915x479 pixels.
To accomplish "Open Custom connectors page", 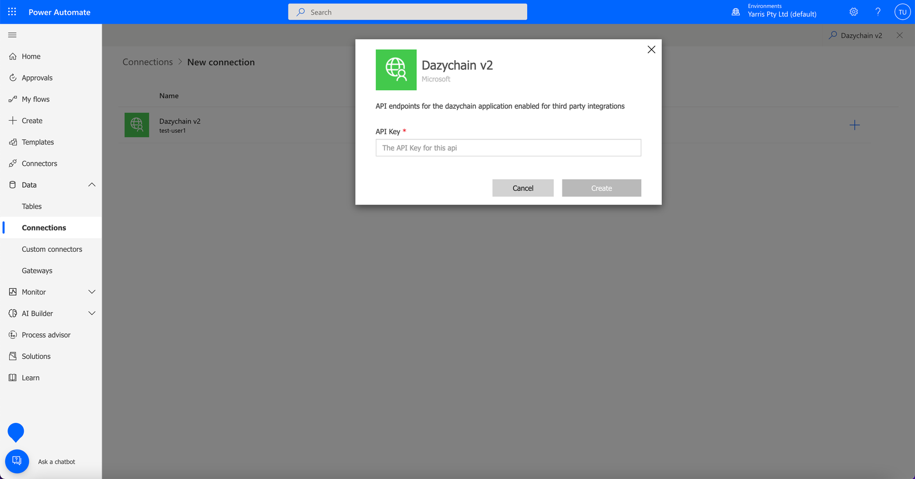I will 51,249.
